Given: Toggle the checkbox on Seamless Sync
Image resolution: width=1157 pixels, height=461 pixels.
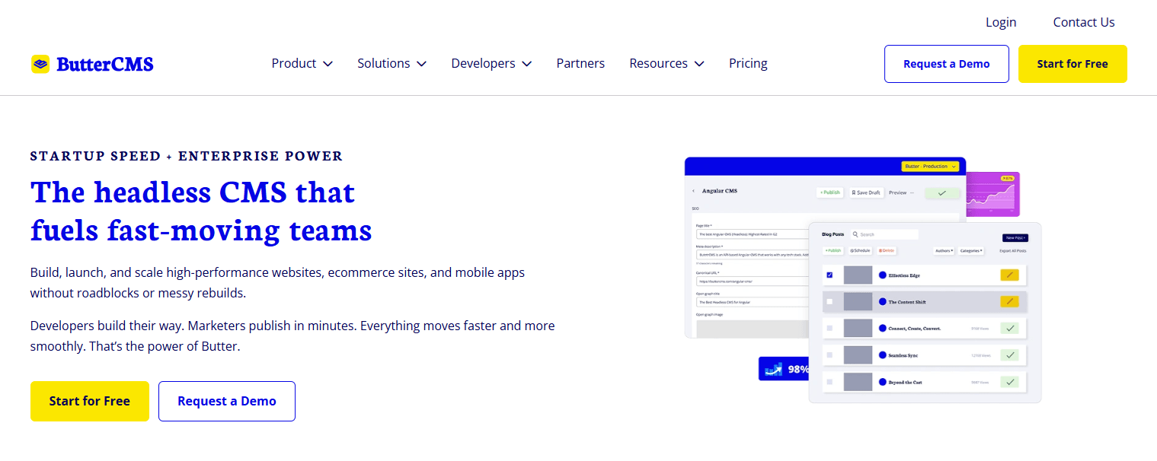Looking at the screenshot, I should [829, 355].
